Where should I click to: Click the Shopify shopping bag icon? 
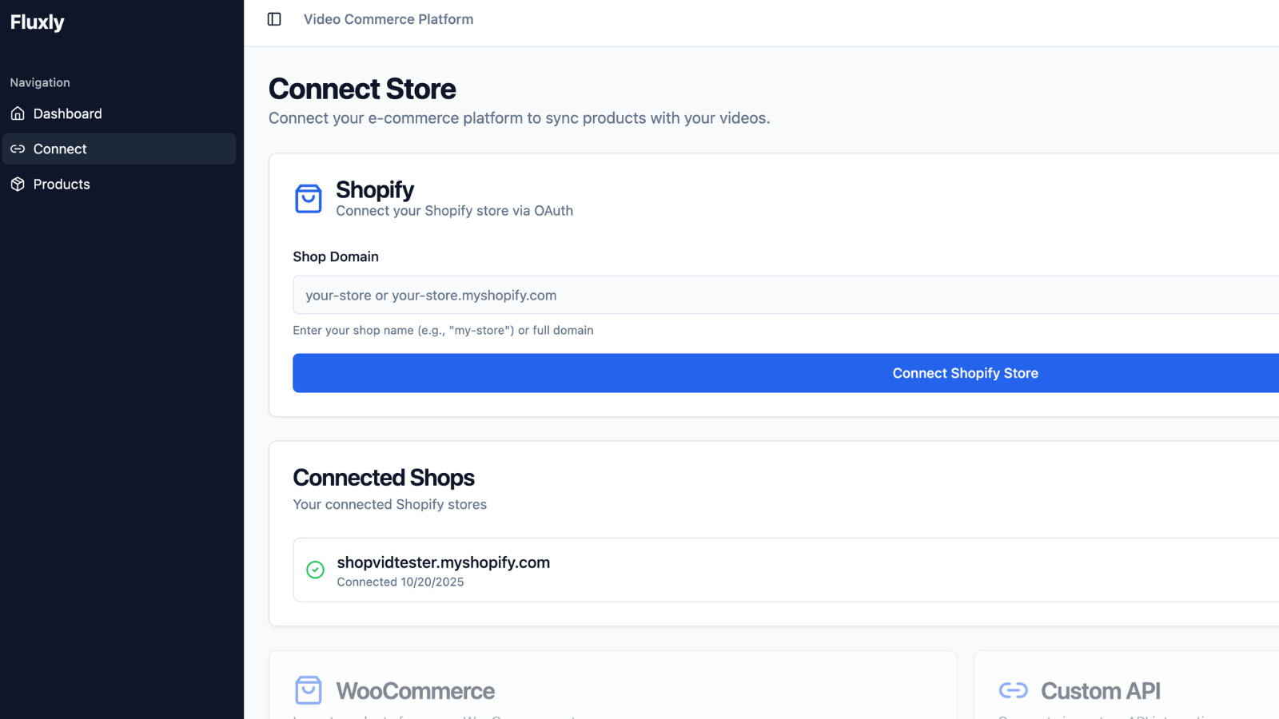(309, 198)
